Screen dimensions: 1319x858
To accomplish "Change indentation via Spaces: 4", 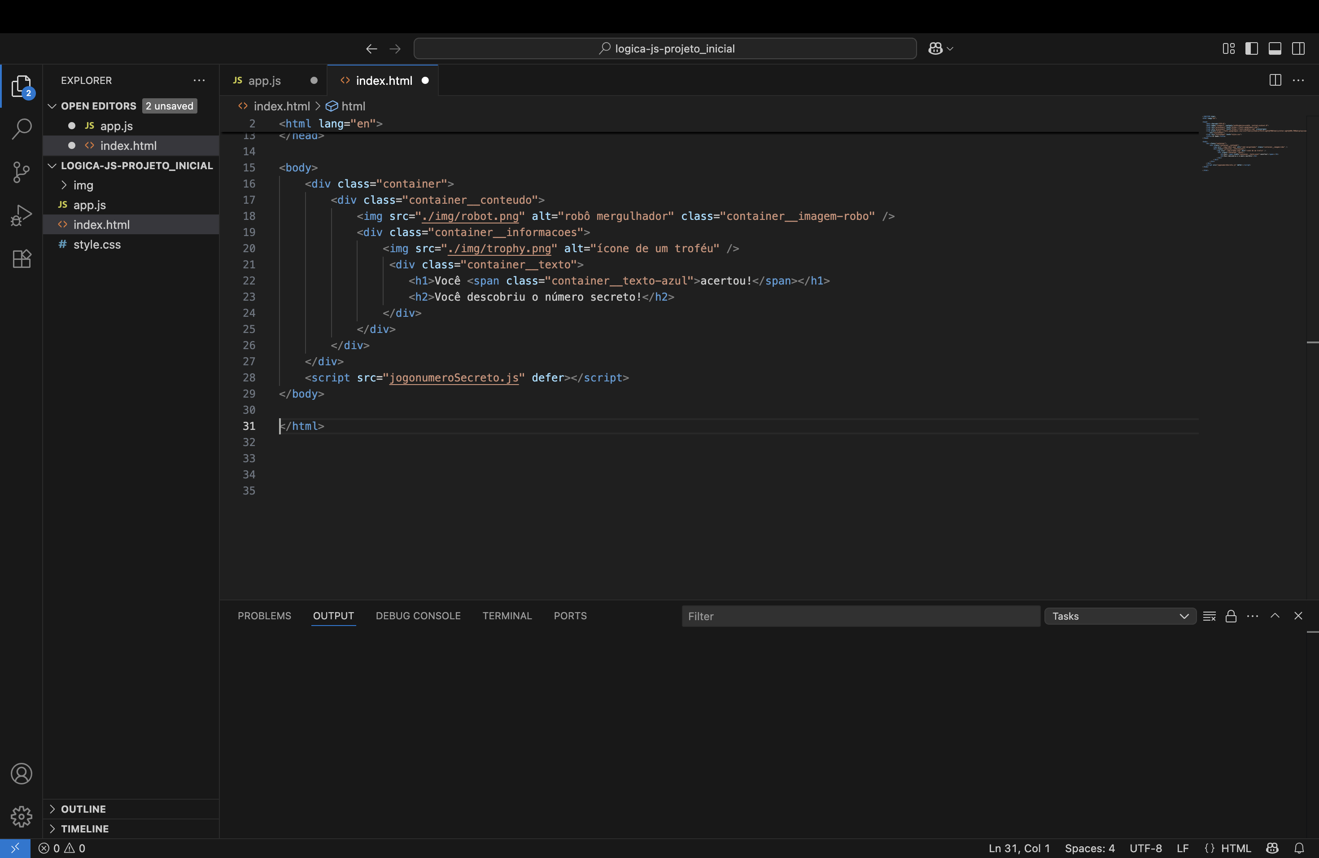I will tap(1090, 848).
